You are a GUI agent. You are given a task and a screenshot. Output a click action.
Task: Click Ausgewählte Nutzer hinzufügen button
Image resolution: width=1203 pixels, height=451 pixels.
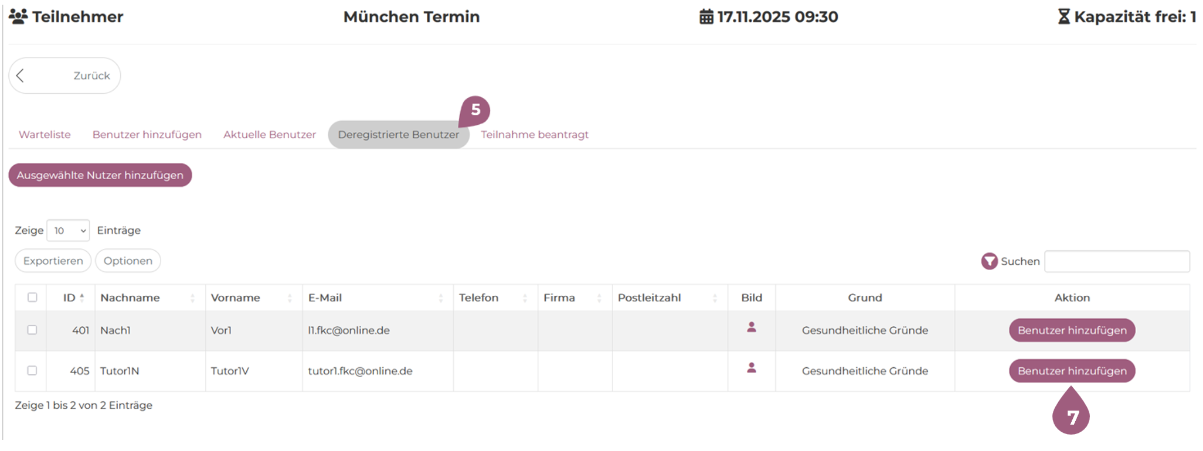100,175
